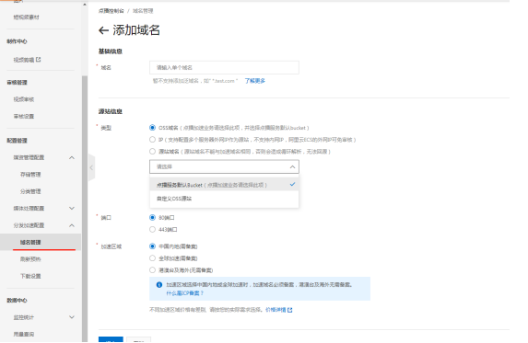Pick 点播服务默认Bucket from the dropdown list
The width and height of the screenshot is (528, 343).
point(224,185)
